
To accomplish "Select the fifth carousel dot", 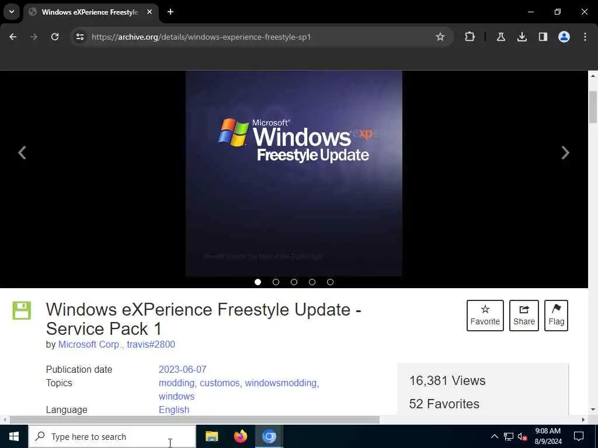I will tap(331, 282).
